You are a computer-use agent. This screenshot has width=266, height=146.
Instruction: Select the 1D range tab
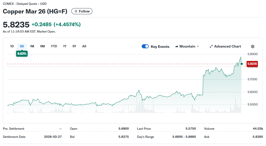pyautogui.click(x=12, y=46)
